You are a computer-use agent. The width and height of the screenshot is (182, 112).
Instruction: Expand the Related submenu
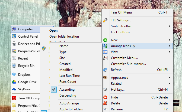[x=170, y=84]
